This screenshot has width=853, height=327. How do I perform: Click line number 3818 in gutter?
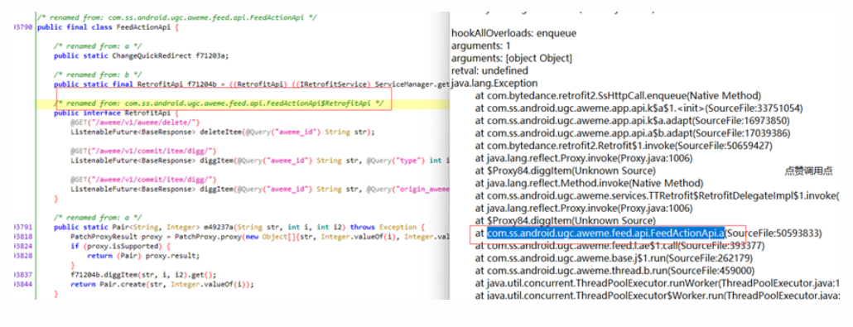pos(23,238)
